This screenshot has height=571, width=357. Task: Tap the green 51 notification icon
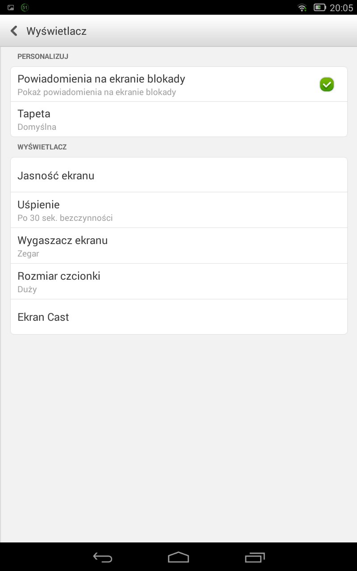pyautogui.click(x=25, y=8)
